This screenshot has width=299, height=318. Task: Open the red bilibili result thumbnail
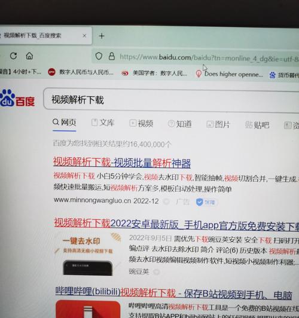(x=88, y=309)
